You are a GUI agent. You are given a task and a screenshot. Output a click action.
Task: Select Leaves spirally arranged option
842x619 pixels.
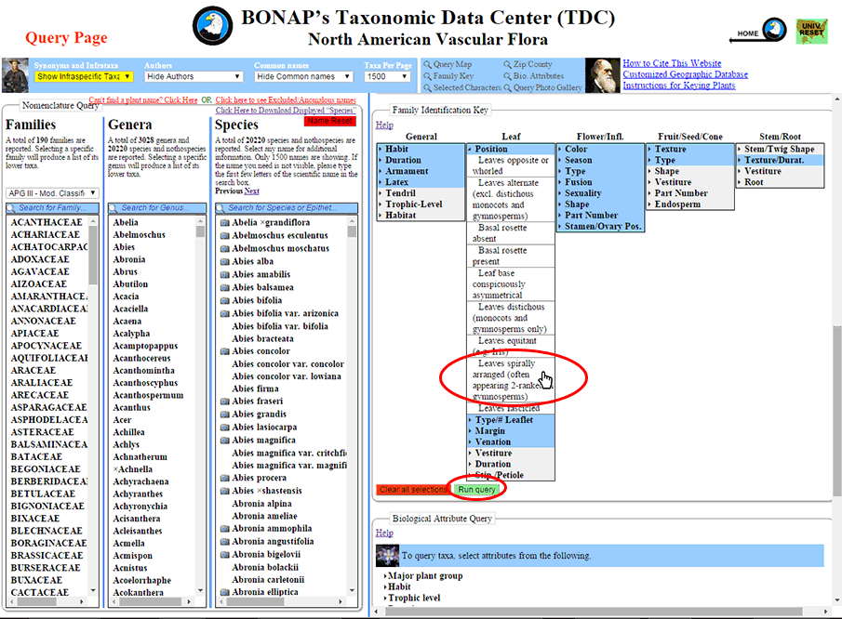click(511, 380)
